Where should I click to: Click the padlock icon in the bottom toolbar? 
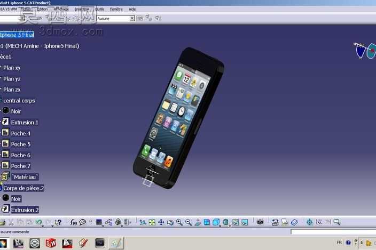click(x=118, y=222)
